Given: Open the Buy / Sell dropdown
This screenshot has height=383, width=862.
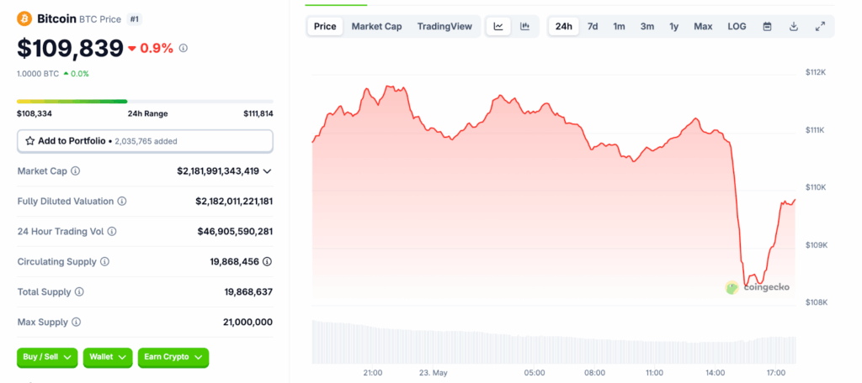Looking at the screenshot, I should click(x=47, y=357).
